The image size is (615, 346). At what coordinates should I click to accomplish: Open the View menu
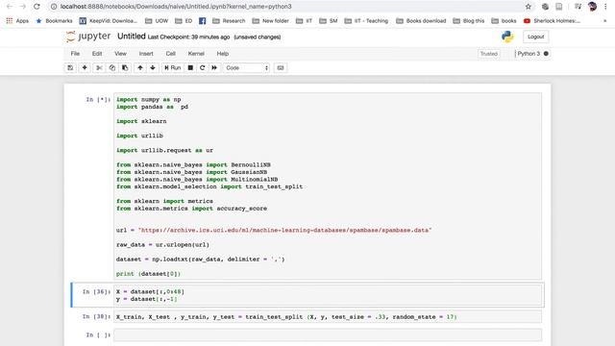pyautogui.click(x=120, y=54)
